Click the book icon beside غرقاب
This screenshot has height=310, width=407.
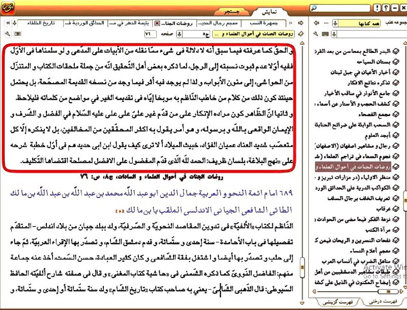coord(395,209)
